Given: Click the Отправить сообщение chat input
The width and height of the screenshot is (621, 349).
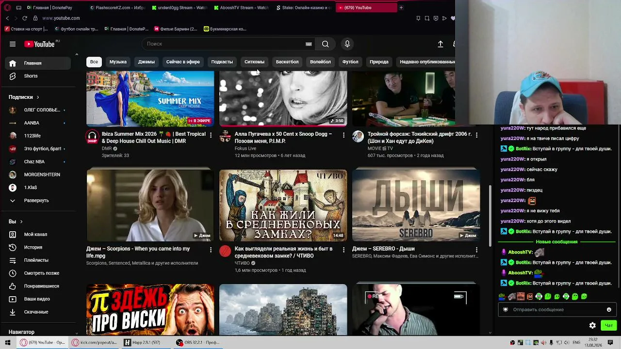Looking at the screenshot, I should tap(557, 310).
